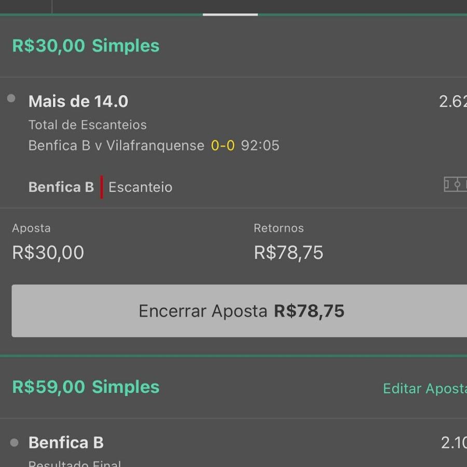Tap the 2.62 odds value

(452, 102)
